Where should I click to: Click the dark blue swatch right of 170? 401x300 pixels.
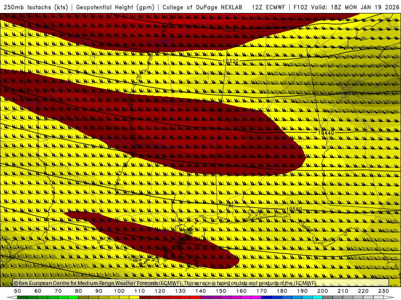click(x=267, y=297)
